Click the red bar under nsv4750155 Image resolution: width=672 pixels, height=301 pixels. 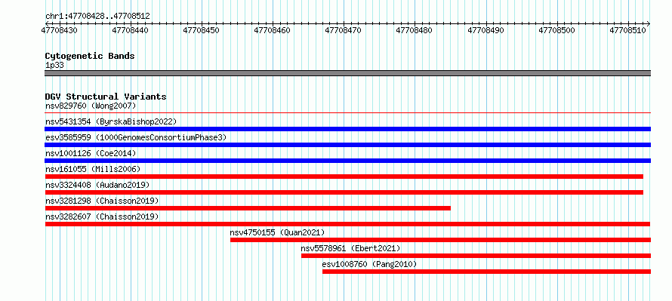(x=440, y=240)
